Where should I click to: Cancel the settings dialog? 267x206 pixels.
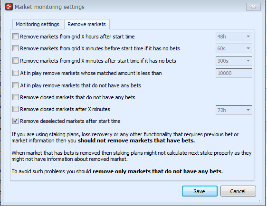pos(238,191)
